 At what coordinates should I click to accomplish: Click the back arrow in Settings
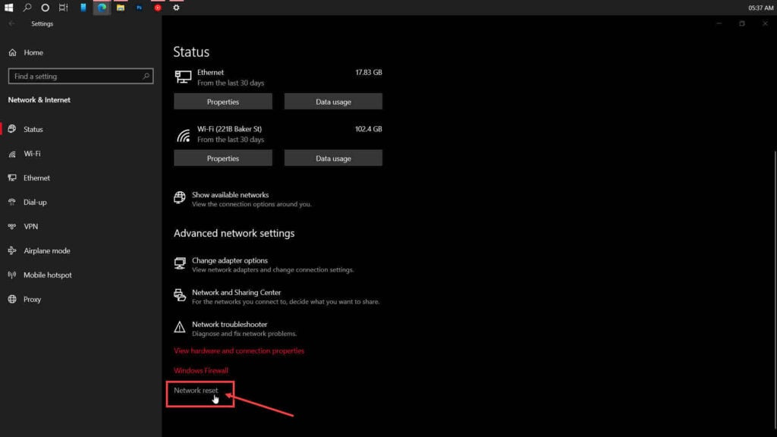pos(11,24)
